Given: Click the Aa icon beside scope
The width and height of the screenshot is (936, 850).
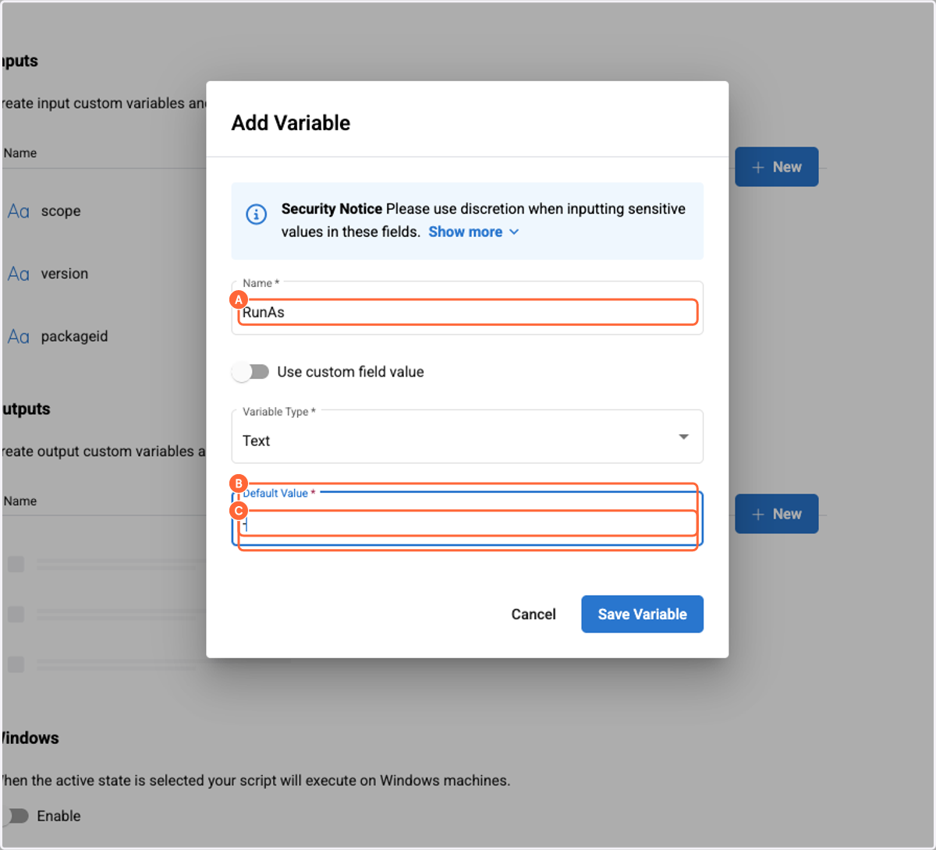Looking at the screenshot, I should click(19, 211).
